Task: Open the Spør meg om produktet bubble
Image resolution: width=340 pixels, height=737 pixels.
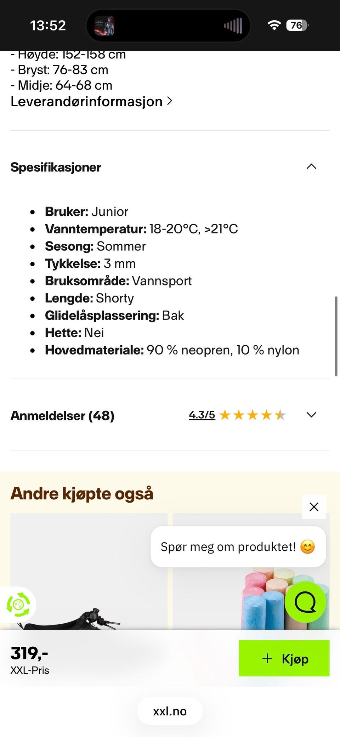Action: pyautogui.click(x=238, y=546)
